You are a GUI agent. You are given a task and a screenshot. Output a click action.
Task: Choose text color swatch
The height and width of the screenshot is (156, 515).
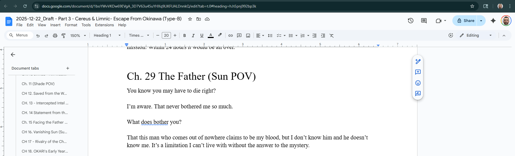pyautogui.click(x=211, y=36)
